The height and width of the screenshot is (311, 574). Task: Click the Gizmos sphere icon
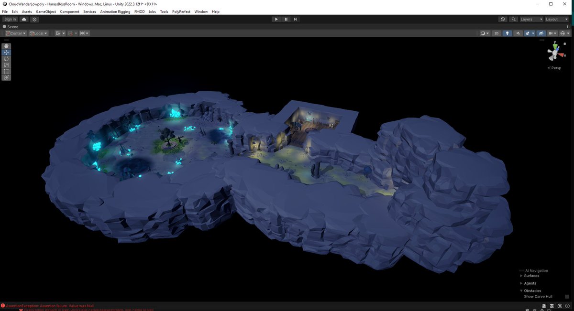click(563, 33)
